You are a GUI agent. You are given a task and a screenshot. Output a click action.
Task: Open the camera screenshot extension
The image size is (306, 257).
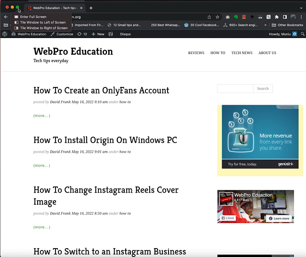[227, 17]
